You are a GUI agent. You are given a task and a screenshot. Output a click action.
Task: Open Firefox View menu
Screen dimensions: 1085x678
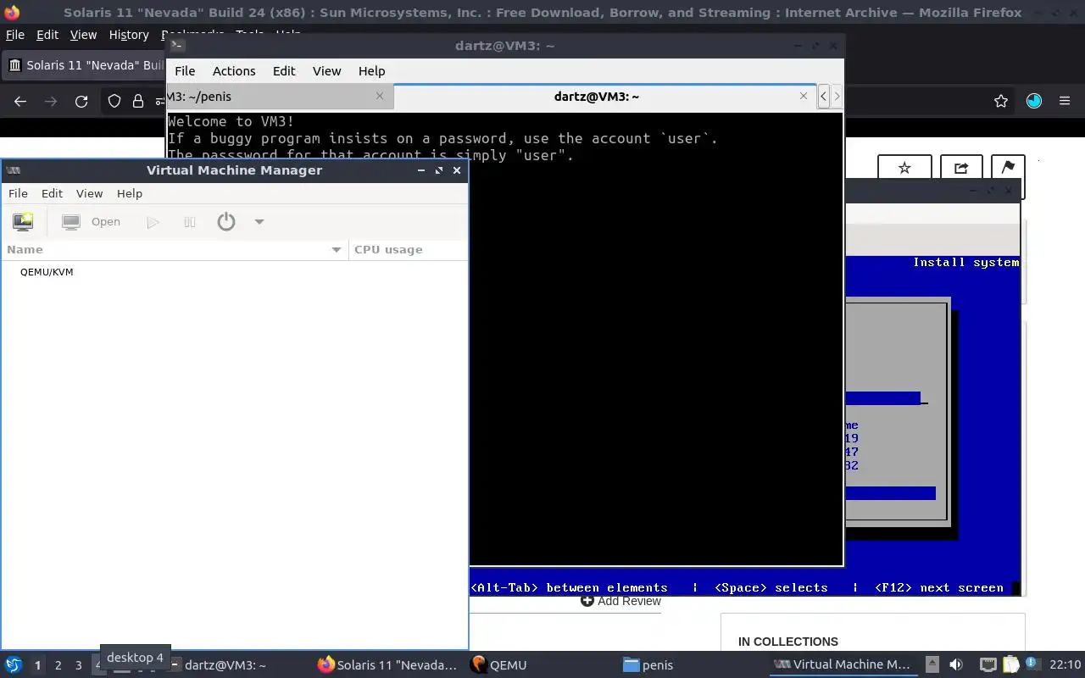coord(83,35)
